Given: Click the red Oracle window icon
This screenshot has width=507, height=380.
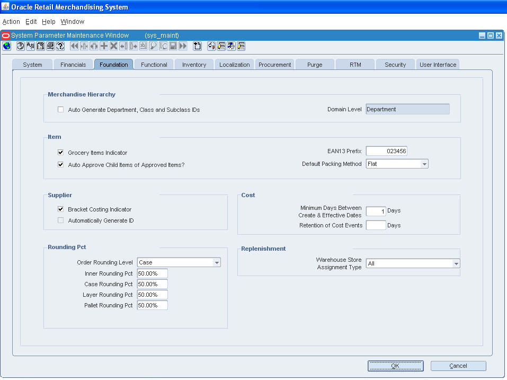Looking at the screenshot, I should pyautogui.click(x=6, y=36).
